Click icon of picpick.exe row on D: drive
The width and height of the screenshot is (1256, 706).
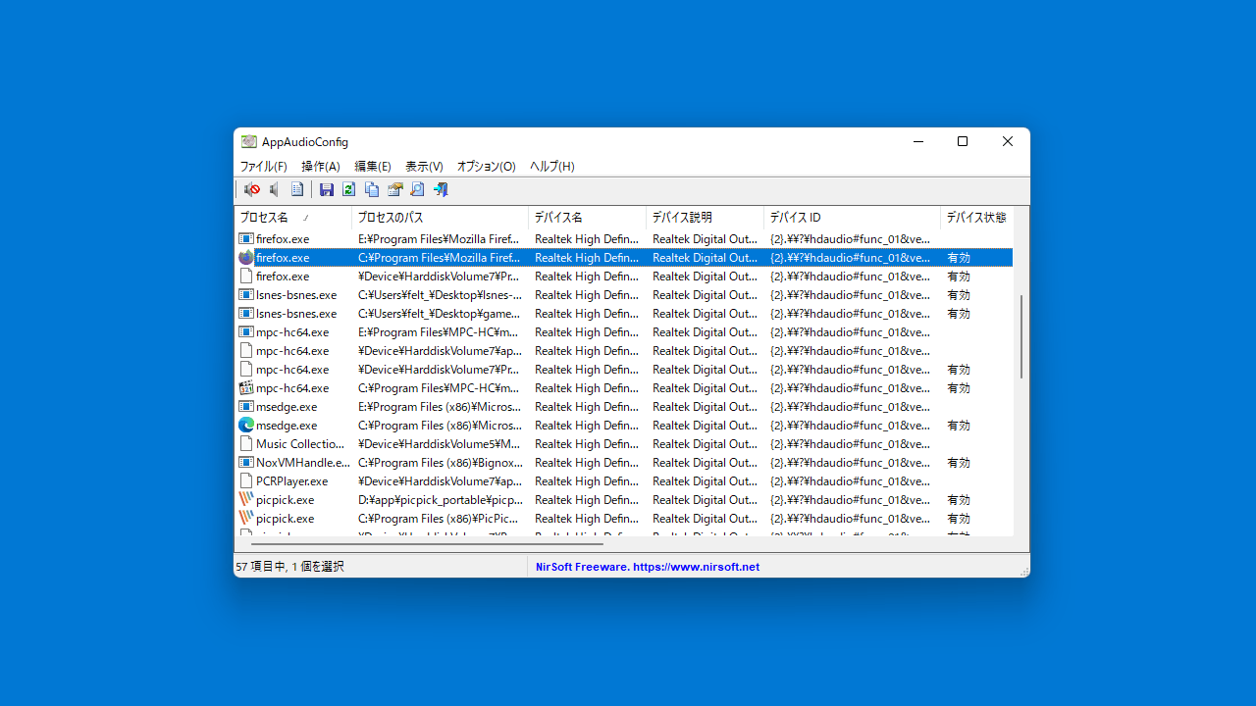pyautogui.click(x=246, y=499)
